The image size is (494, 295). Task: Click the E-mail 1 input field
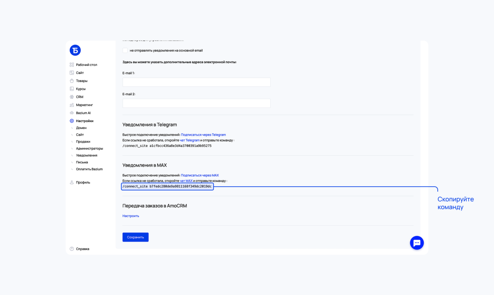pos(197,82)
